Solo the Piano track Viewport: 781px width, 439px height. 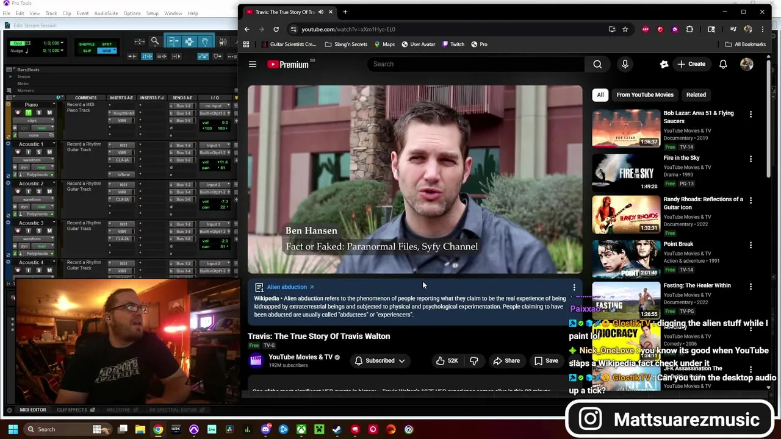[39, 113]
